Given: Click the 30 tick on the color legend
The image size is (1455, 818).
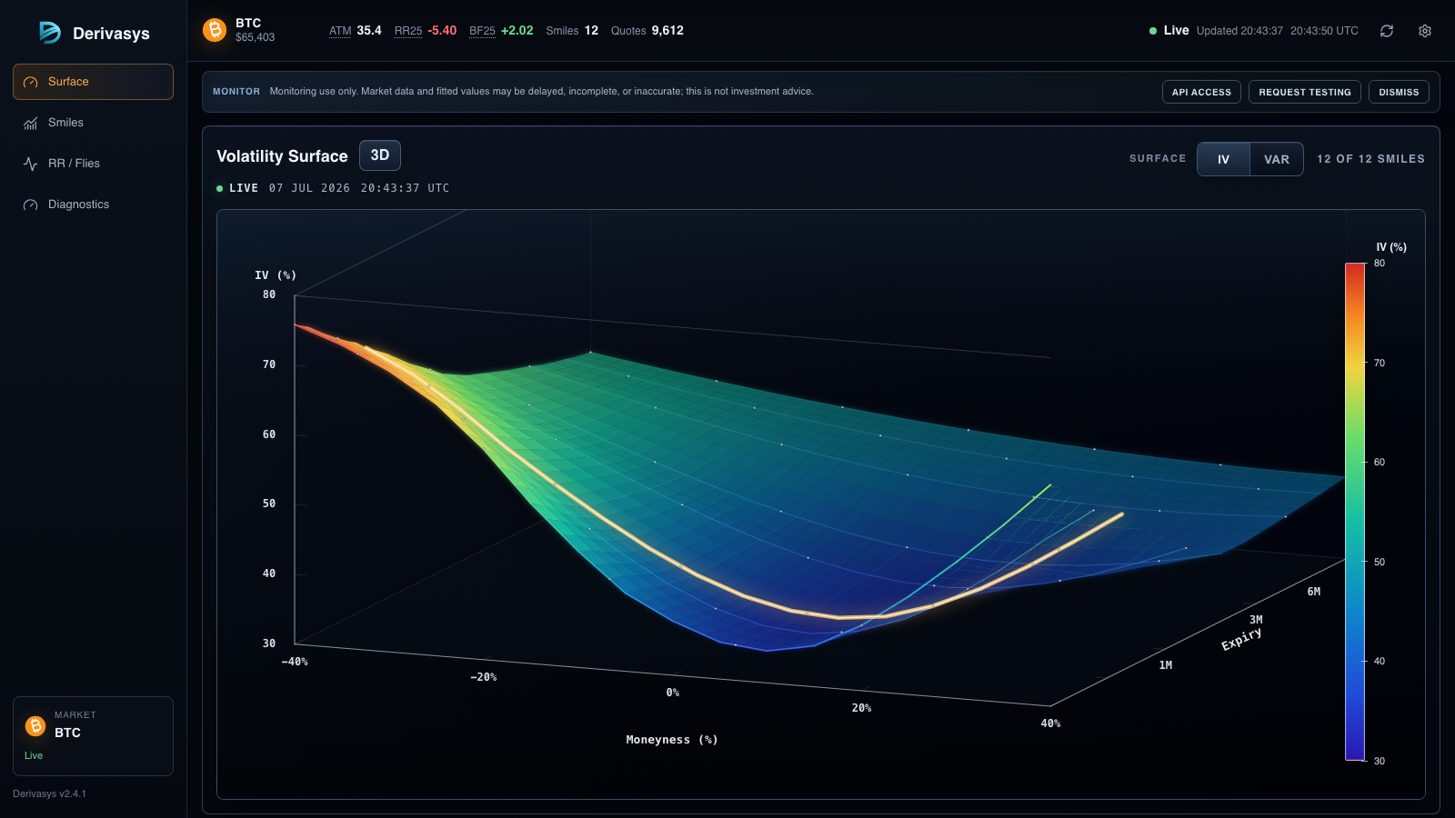Looking at the screenshot, I should tap(1380, 762).
